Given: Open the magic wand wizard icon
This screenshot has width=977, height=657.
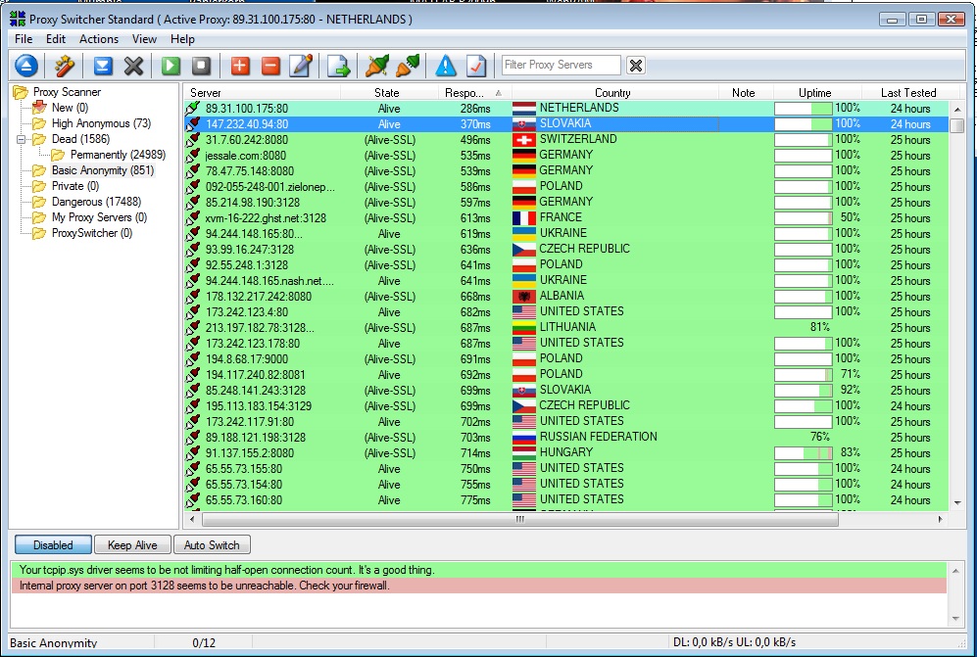Looking at the screenshot, I should point(64,66).
